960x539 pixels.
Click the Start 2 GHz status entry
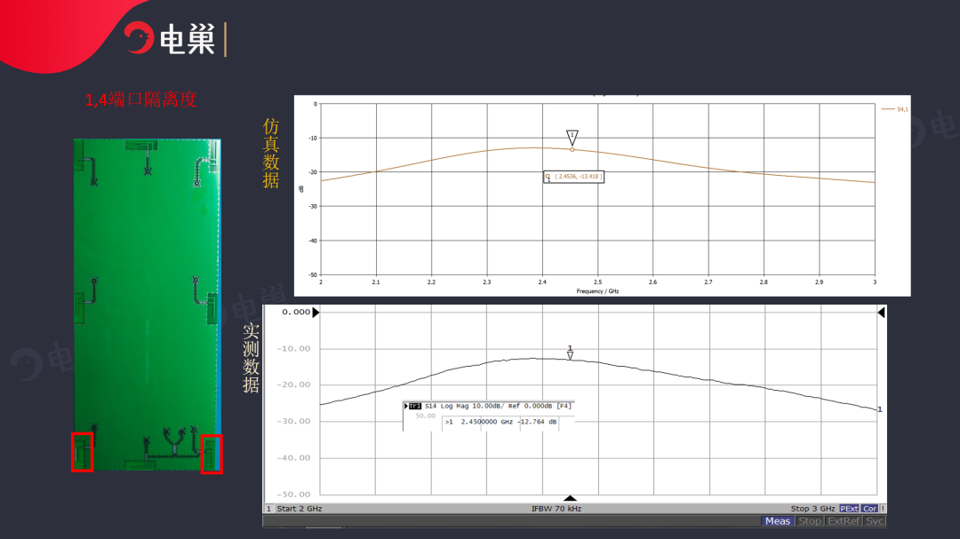click(x=300, y=509)
